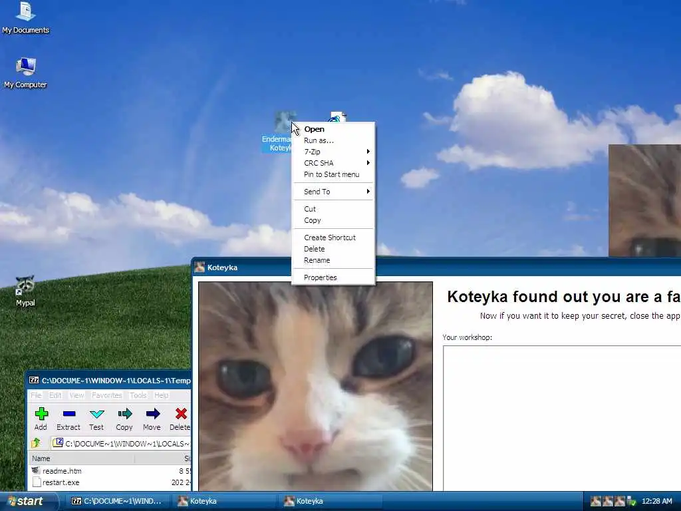Open the File menu in 7-Zip
This screenshot has width=681, height=511.
tap(36, 395)
